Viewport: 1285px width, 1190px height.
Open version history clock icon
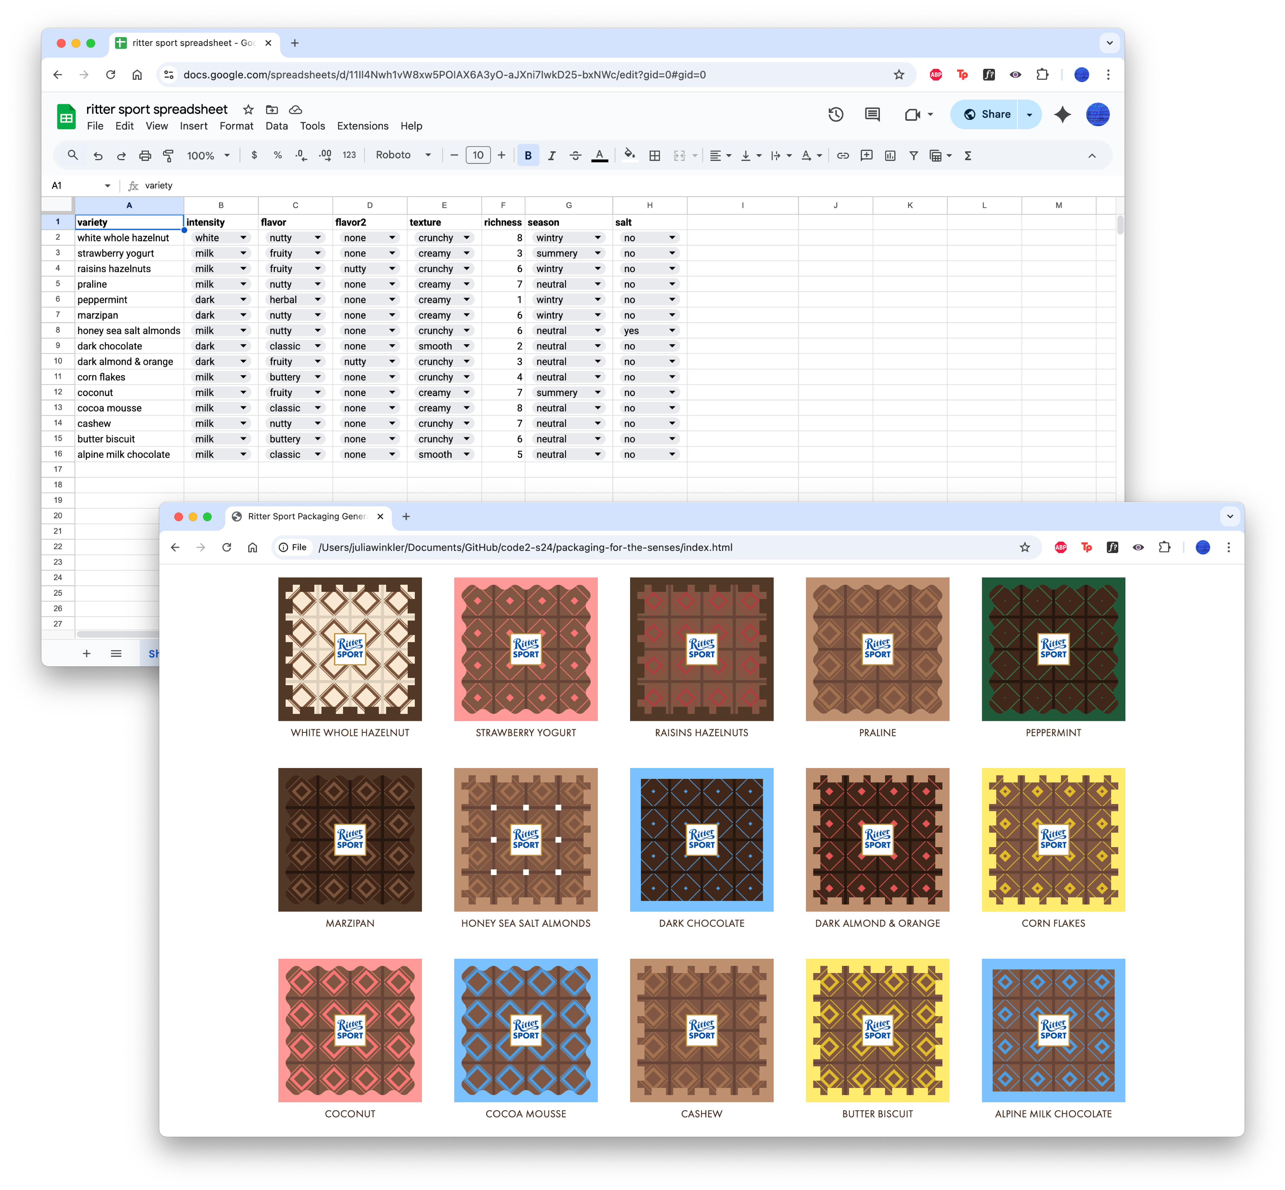pos(836,114)
